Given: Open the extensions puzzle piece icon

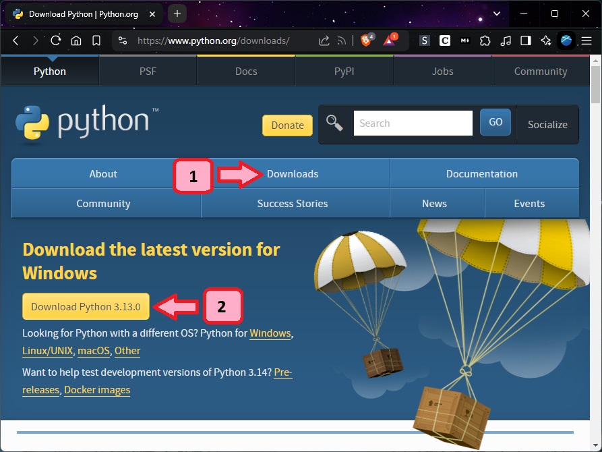Looking at the screenshot, I should coord(485,40).
